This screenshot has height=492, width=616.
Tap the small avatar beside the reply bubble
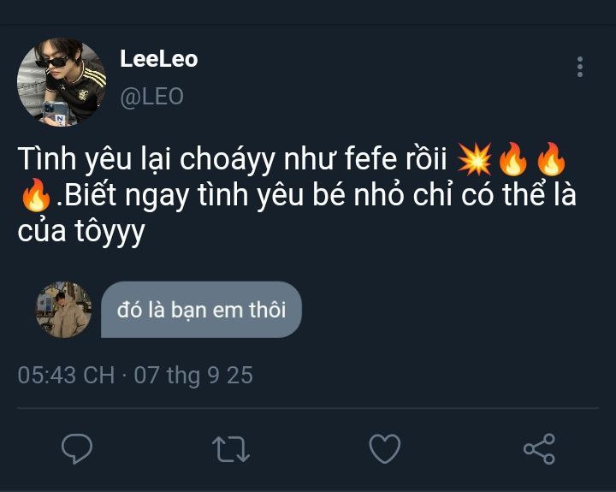(63, 310)
